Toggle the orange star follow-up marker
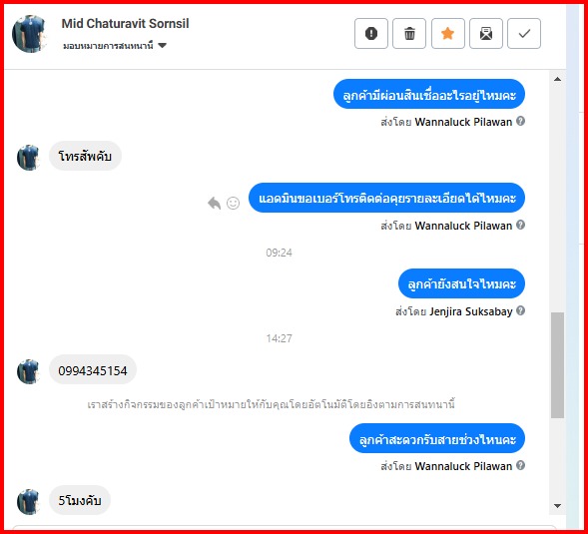The image size is (588, 534). pyautogui.click(x=448, y=34)
